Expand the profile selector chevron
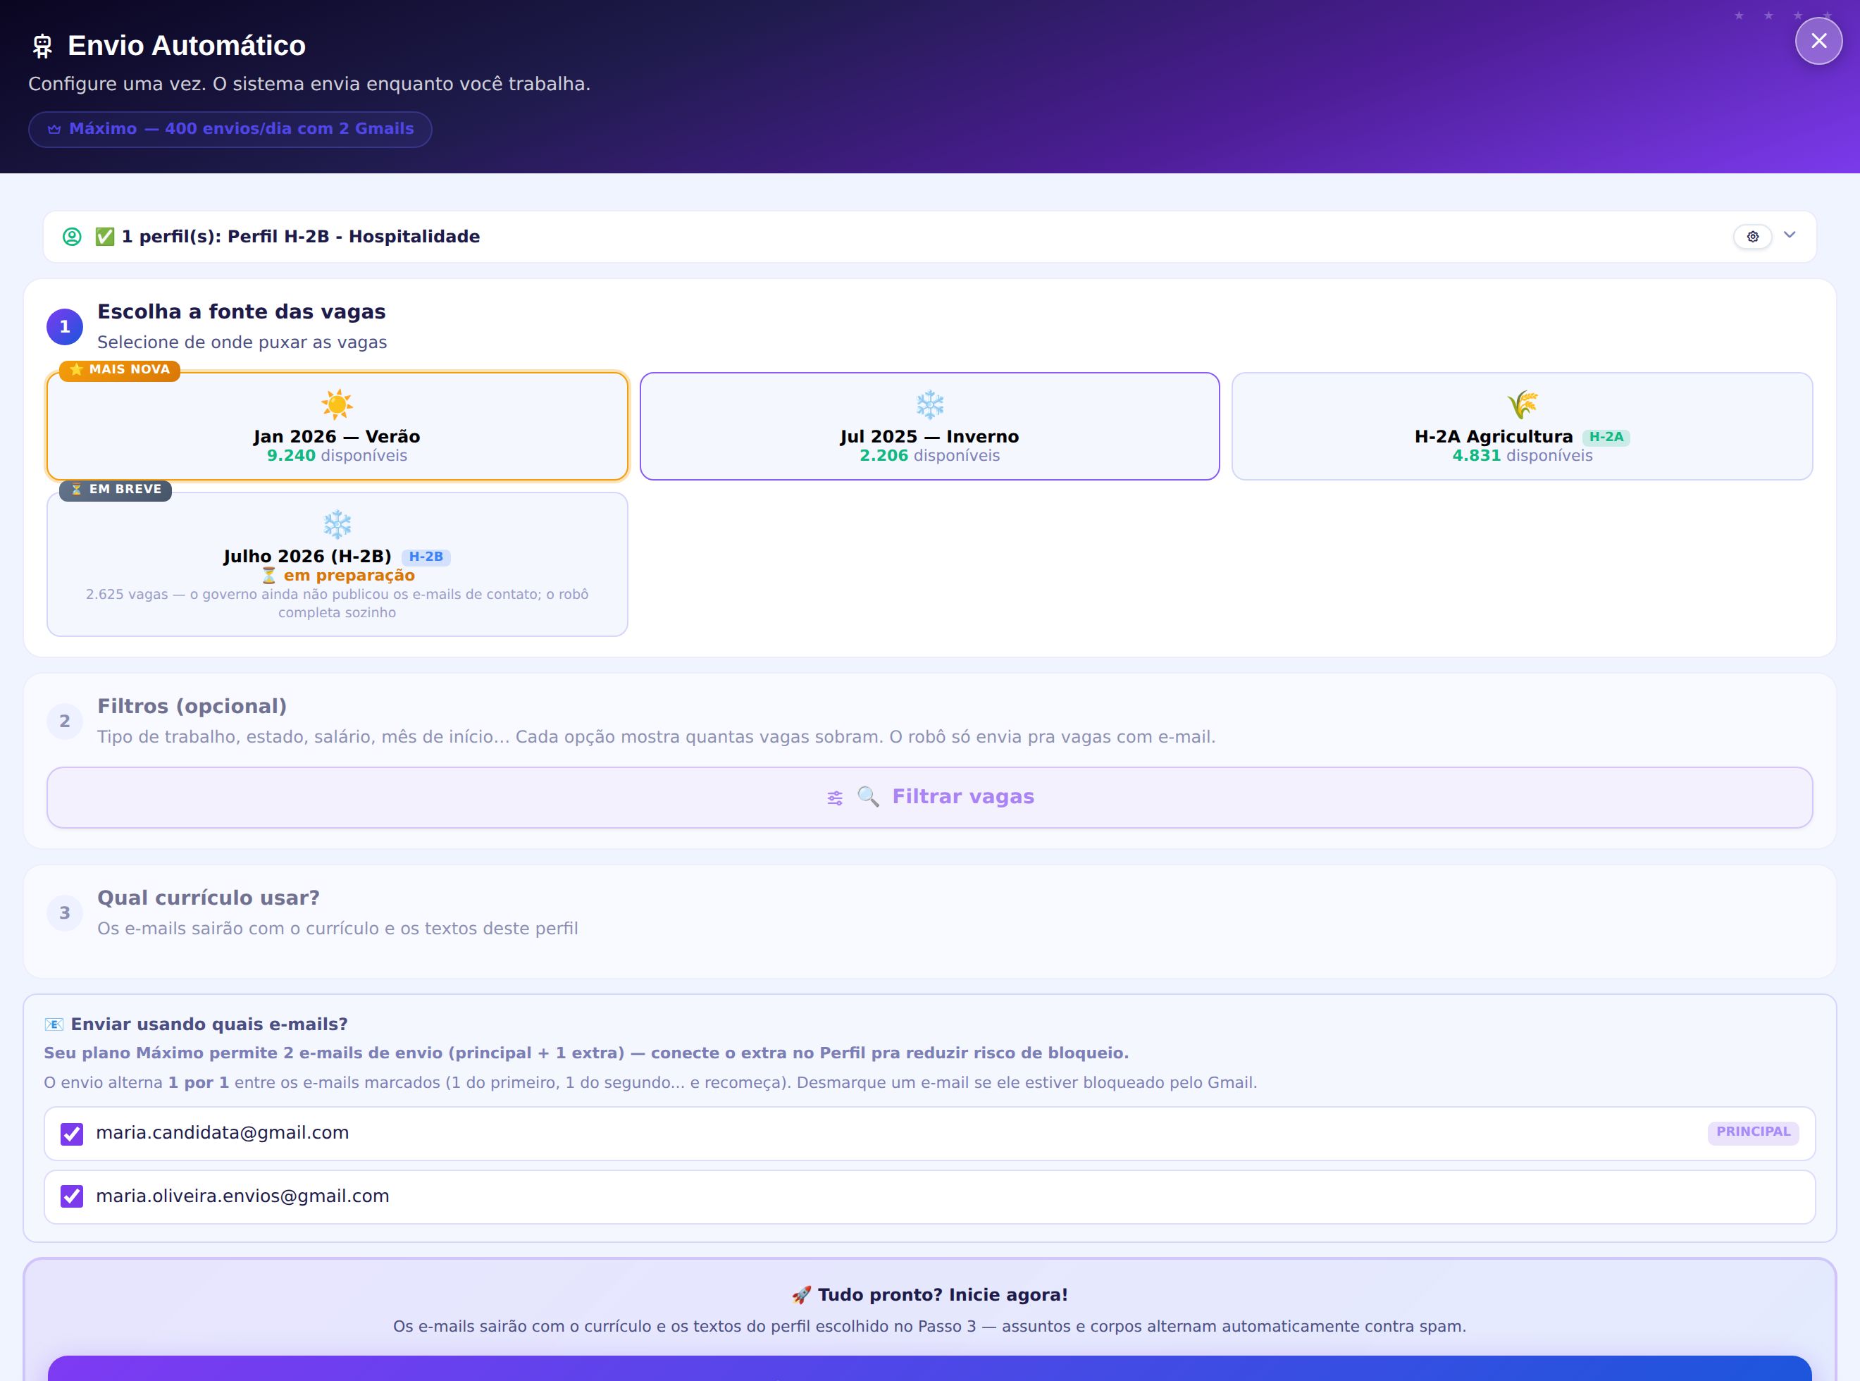This screenshot has width=1860, height=1381. click(1790, 235)
